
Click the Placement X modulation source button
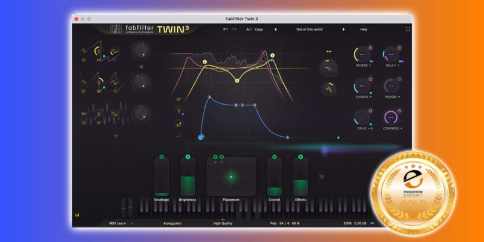click(x=215, y=157)
